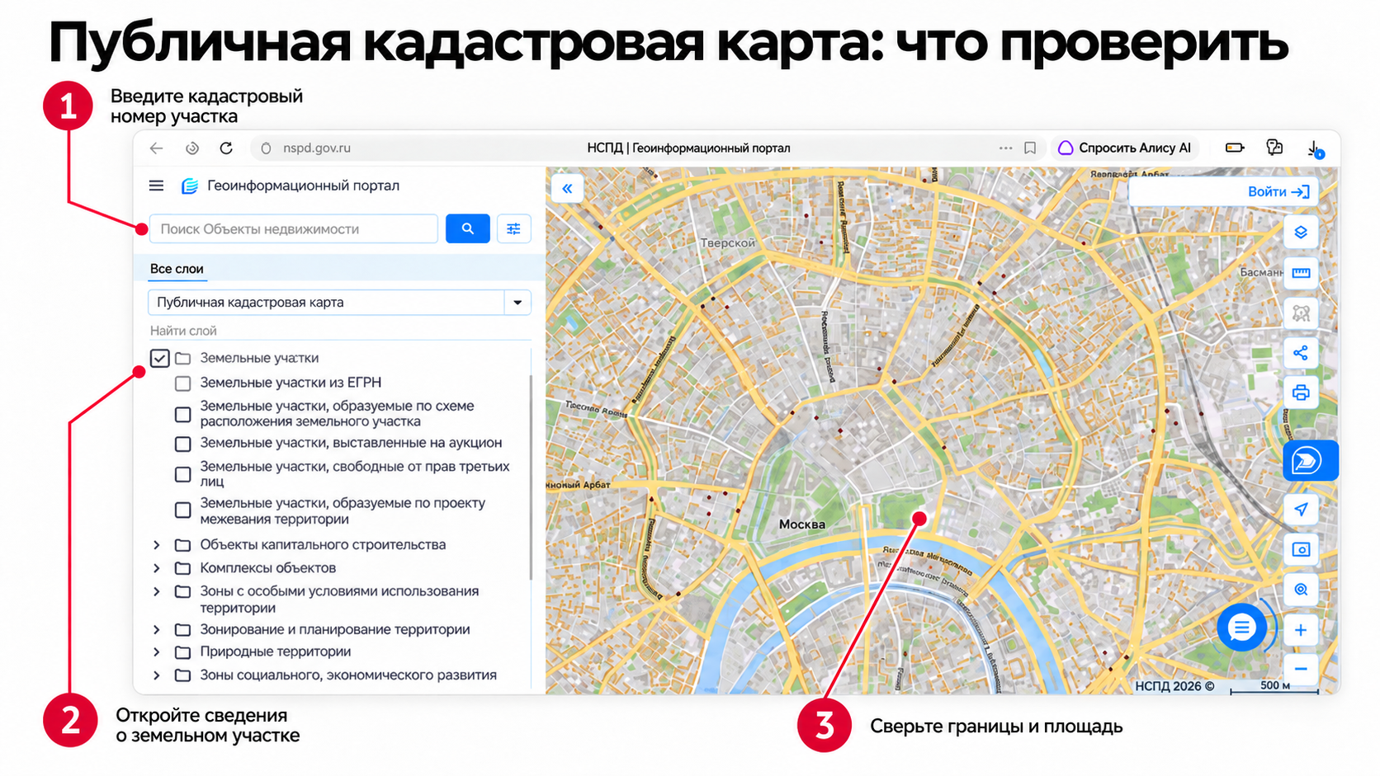Screen dimensions: 1380x776
Task: Click the share map icon
Action: click(1301, 353)
